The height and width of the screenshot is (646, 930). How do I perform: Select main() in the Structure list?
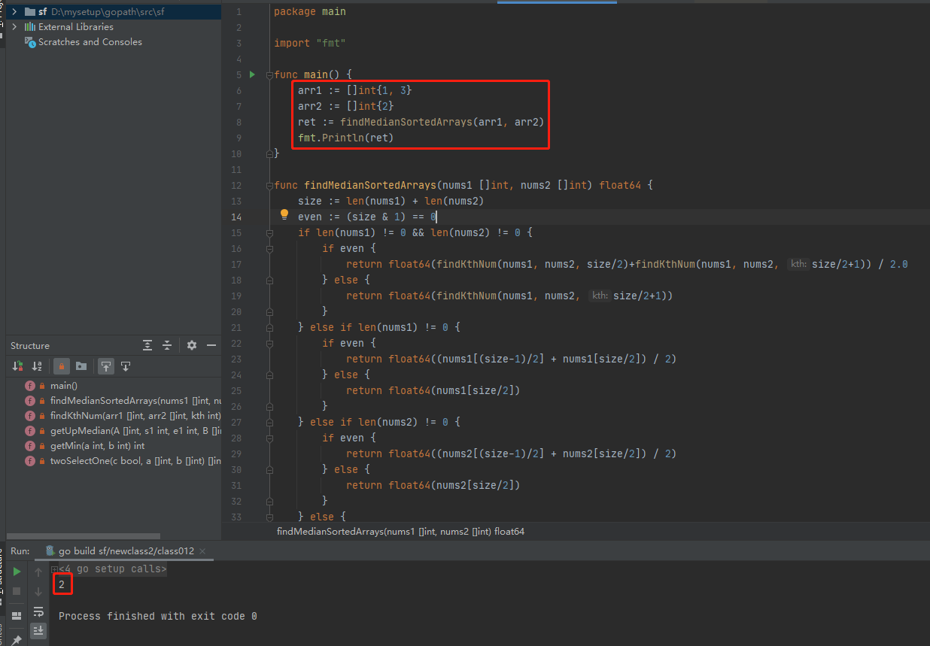click(64, 386)
